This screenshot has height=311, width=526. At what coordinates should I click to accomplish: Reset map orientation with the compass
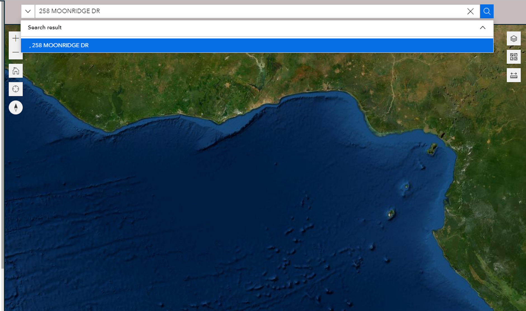tap(16, 108)
